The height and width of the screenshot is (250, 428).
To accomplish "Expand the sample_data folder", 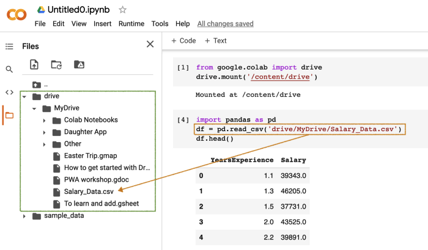I will pos(24,216).
